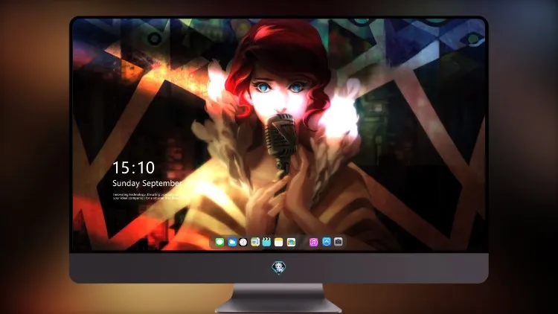Launch the teal clapperboard video app
The height and width of the screenshot is (314, 558).
click(x=266, y=242)
